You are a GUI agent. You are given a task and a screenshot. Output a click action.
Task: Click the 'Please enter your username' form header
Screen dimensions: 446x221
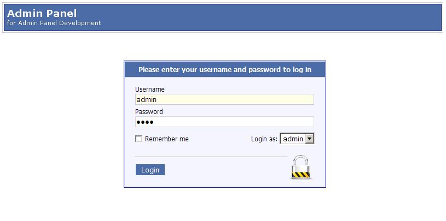point(224,69)
